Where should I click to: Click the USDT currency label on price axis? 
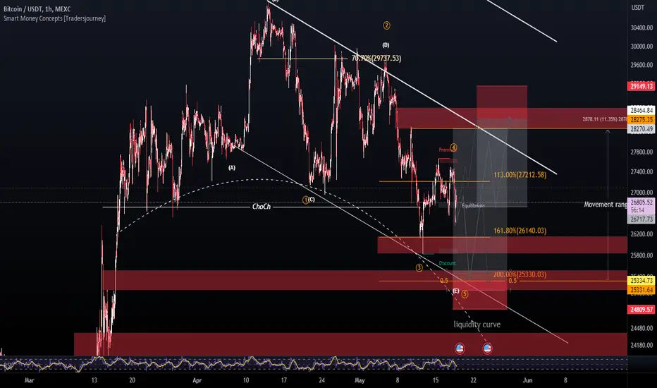pyautogui.click(x=638, y=8)
